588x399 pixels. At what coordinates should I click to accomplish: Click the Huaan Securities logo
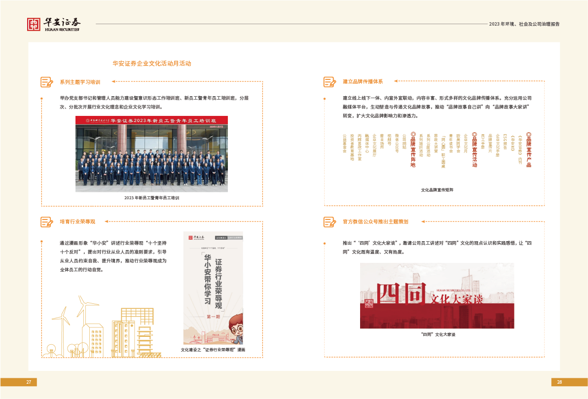[x=54, y=24]
